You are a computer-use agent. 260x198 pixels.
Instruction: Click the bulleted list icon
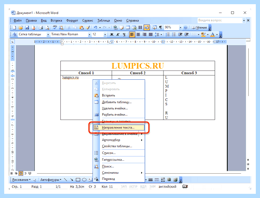click(174, 34)
